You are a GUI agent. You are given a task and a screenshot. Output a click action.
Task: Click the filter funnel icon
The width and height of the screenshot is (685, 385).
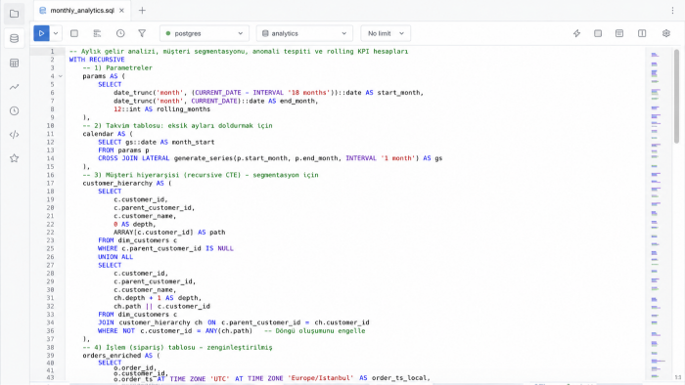point(142,33)
